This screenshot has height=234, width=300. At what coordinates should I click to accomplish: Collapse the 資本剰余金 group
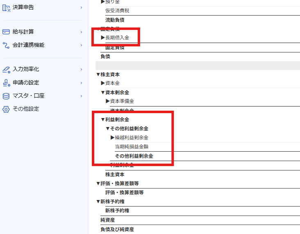103,93
